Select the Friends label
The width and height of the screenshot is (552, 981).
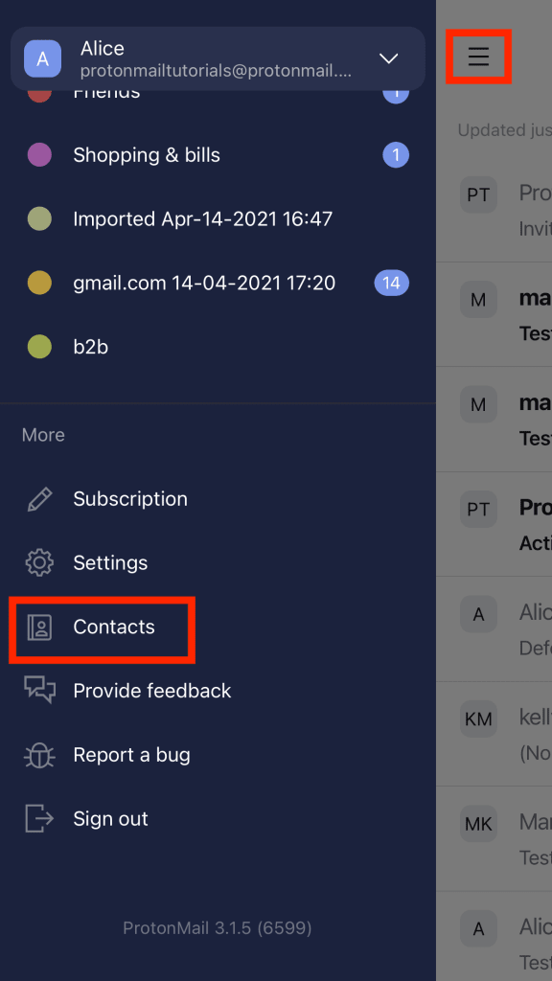(x=105, y=91)
